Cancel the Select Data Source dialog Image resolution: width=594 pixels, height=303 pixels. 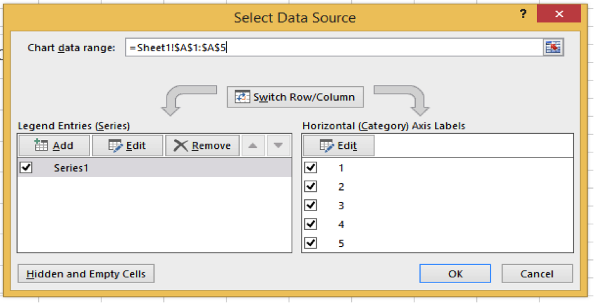[x=536, y=274]
